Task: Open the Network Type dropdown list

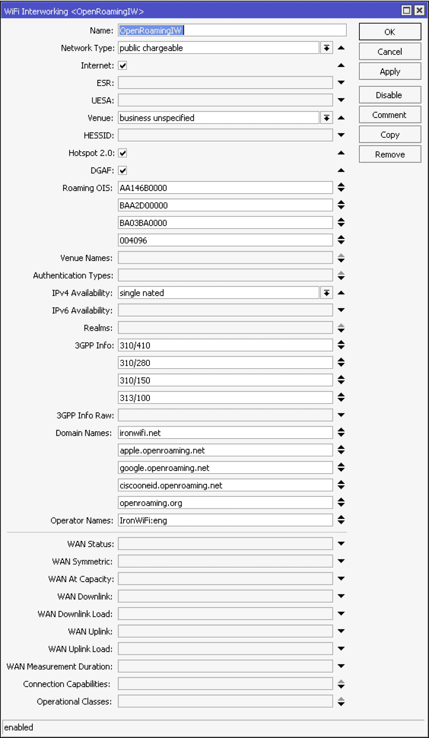Action: click(x=327, y=48)
